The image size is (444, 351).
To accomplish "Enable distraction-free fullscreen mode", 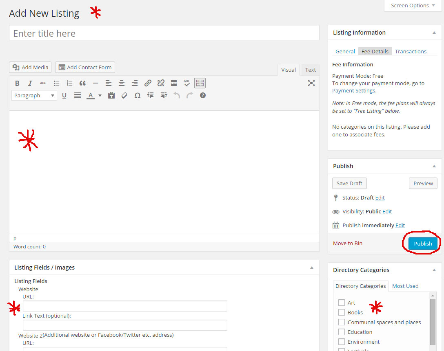I will coord(311,83).
